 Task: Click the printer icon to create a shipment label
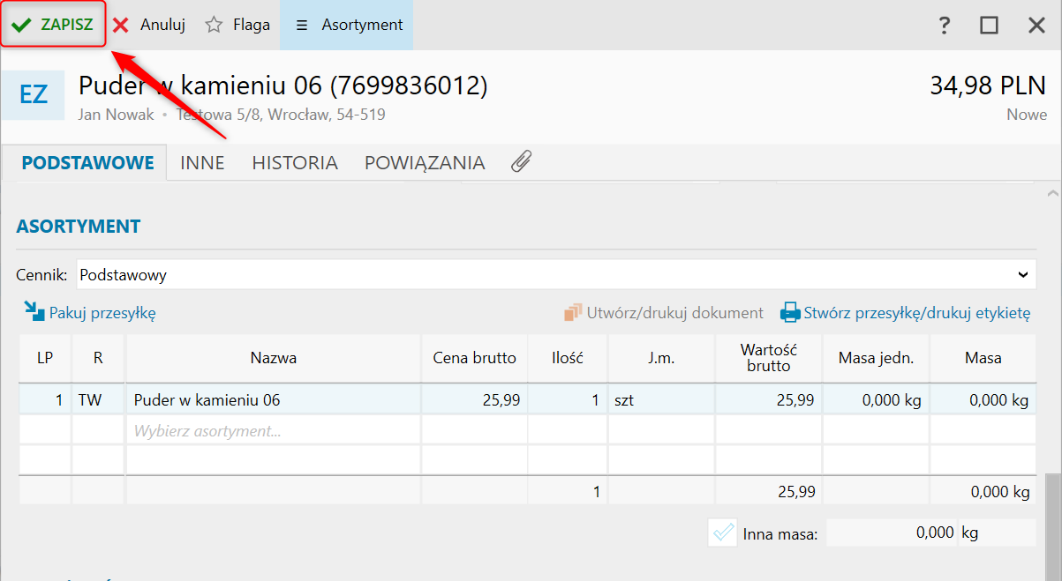789,313
